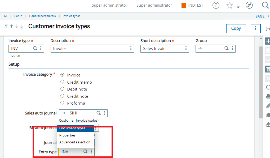
Task: Go to last record arrow
Action: pyautogui.click(x=22, y=26)
